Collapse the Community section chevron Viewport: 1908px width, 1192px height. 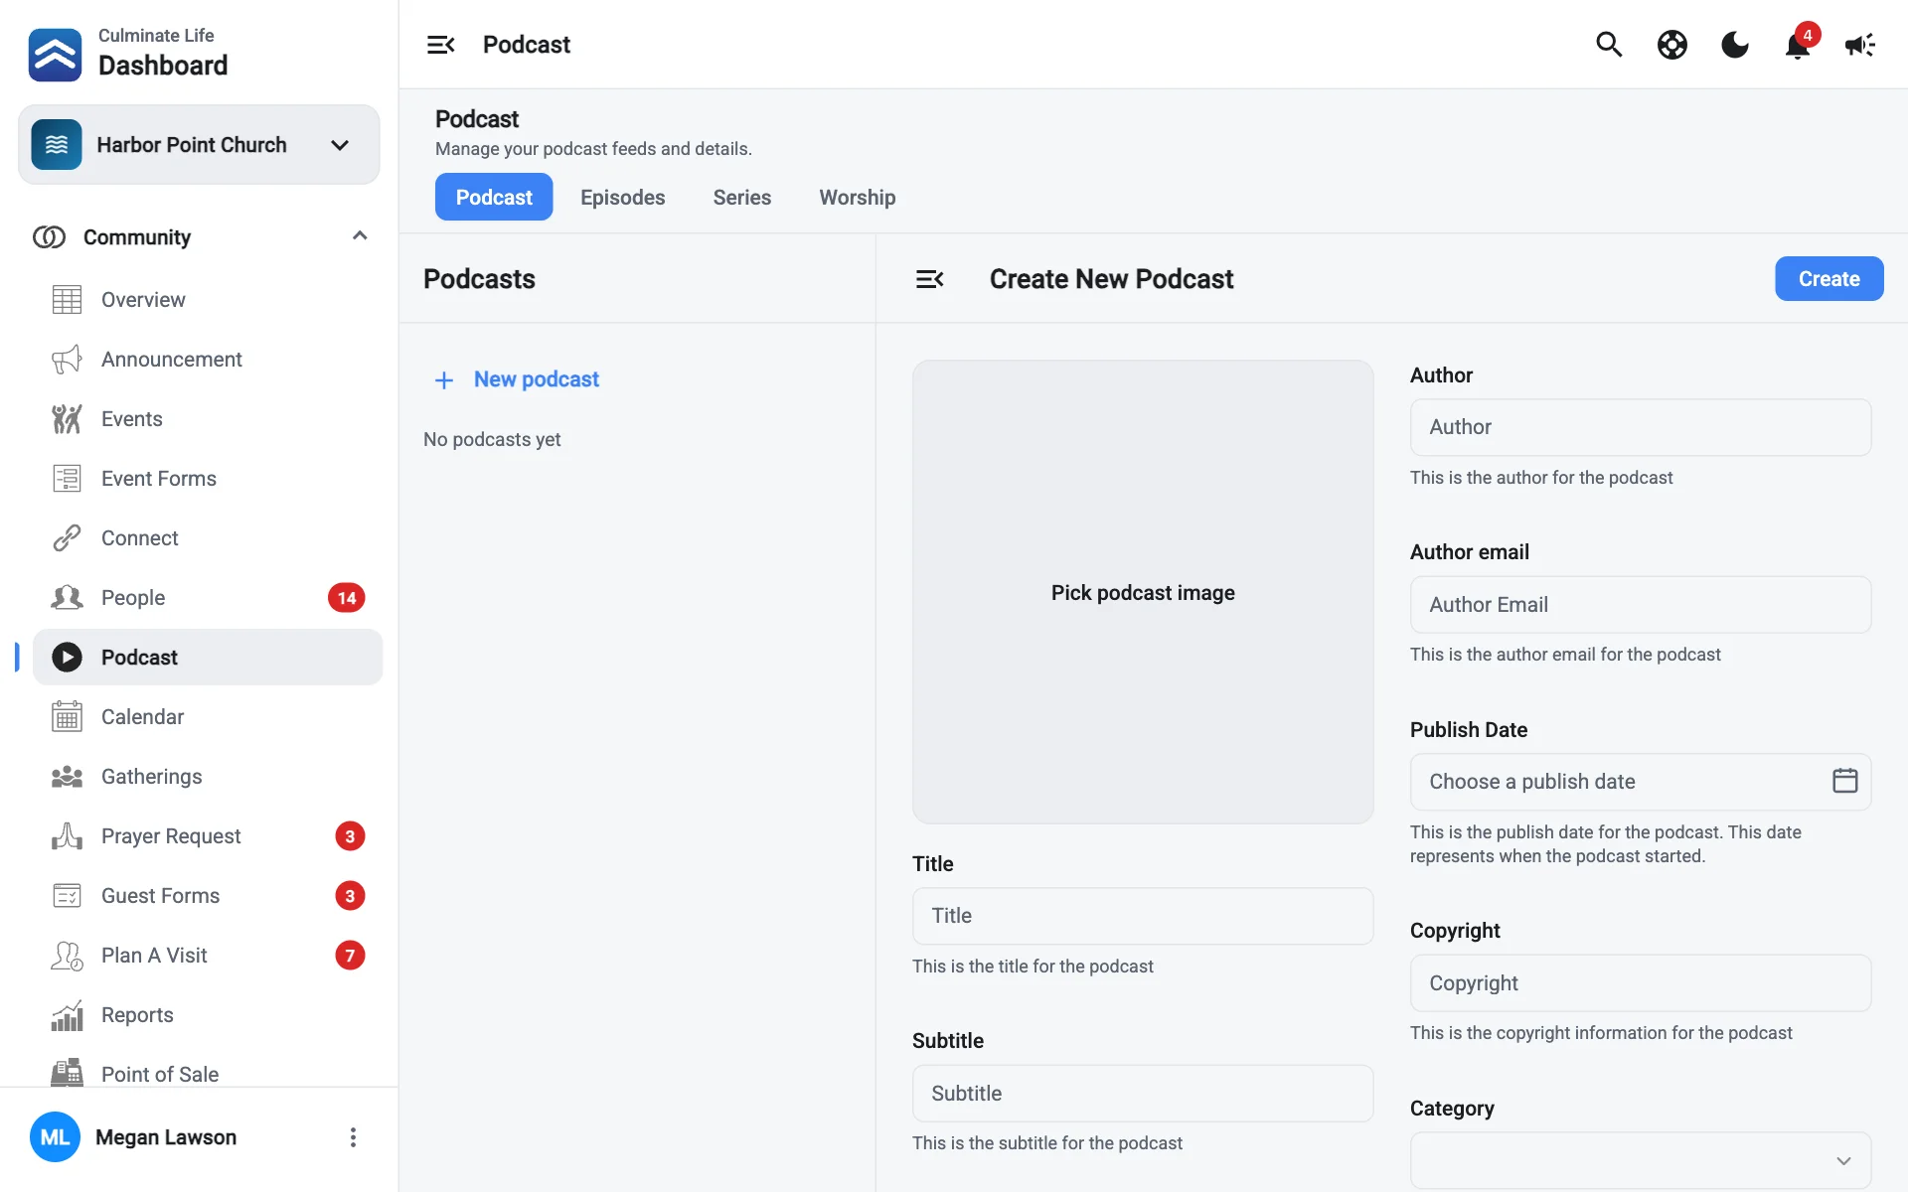360,236
